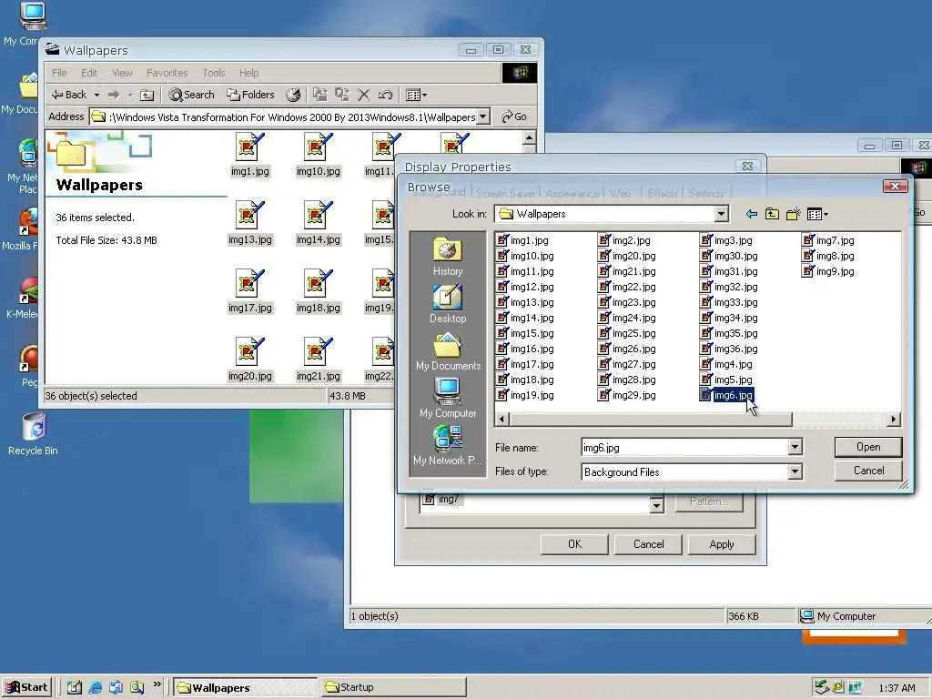This screenshot has width=932, height=699.
Task: Open the Recycle Bin desktop icon
Action: pyautogui.click(x=34, y=433)
